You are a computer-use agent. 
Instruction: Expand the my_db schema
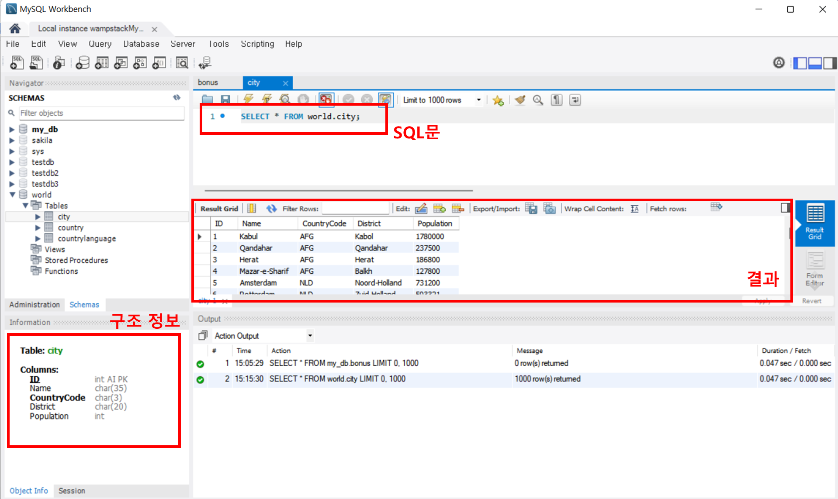(x=12, y=129)
